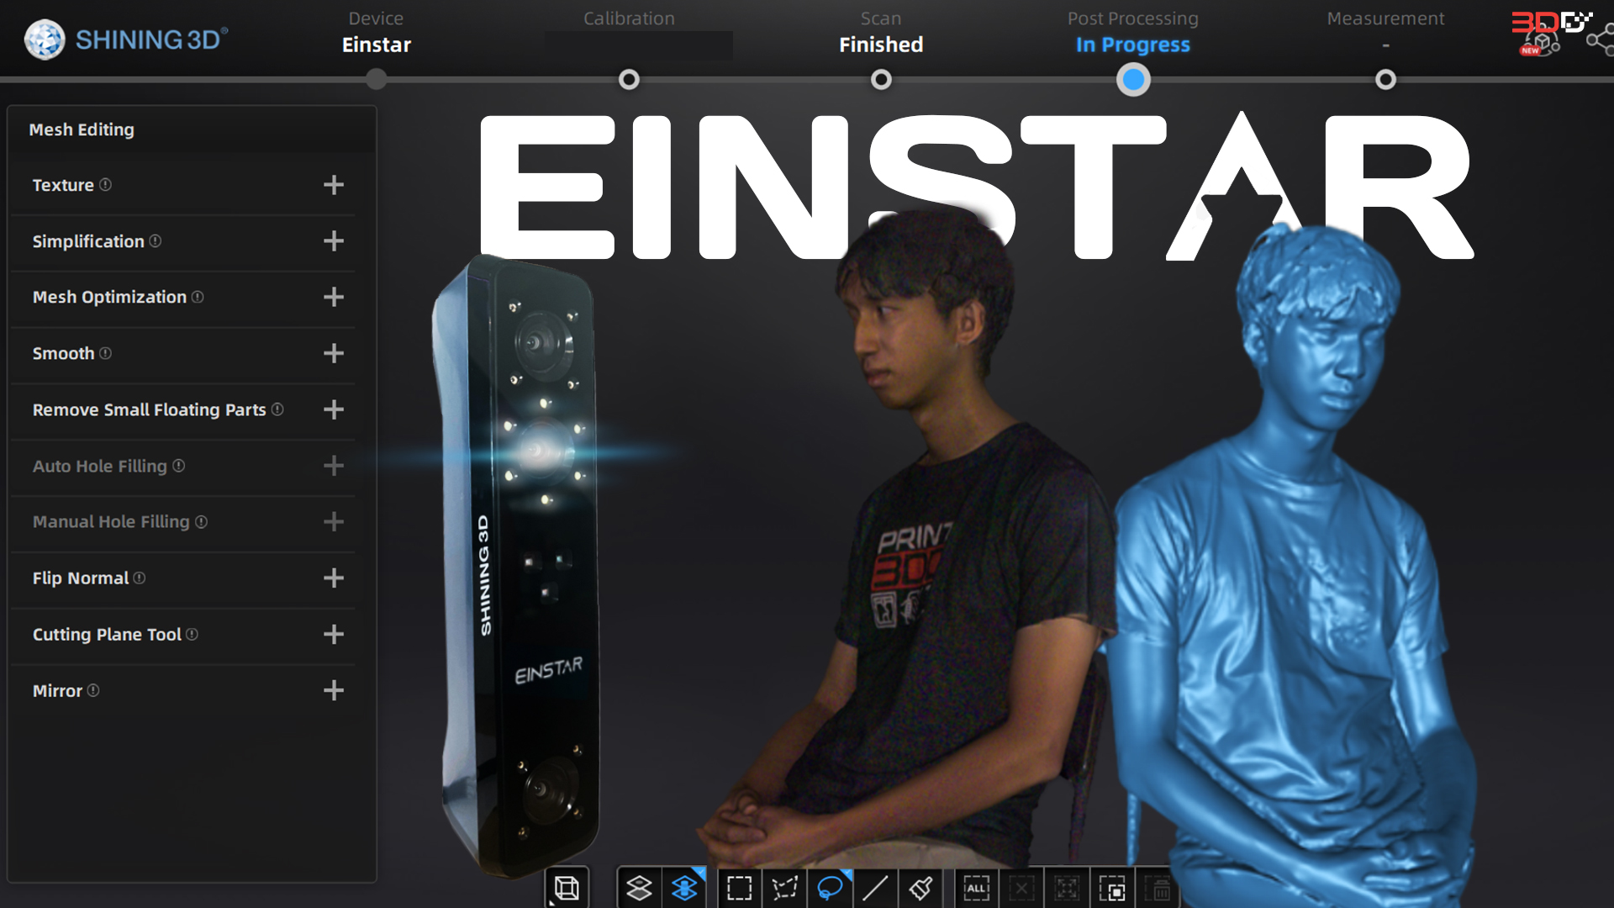The height and width of the screenshot is (908, 1614).
Task: Pick the polygon selection tool
Action: (785, 888)
